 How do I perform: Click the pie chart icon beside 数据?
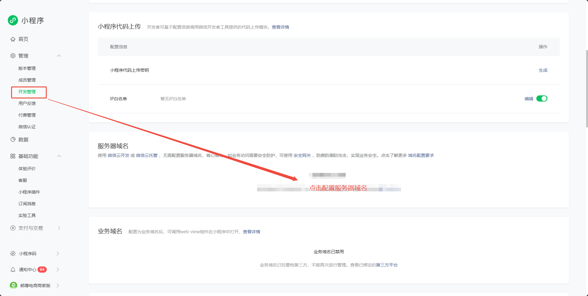point(13,139)
